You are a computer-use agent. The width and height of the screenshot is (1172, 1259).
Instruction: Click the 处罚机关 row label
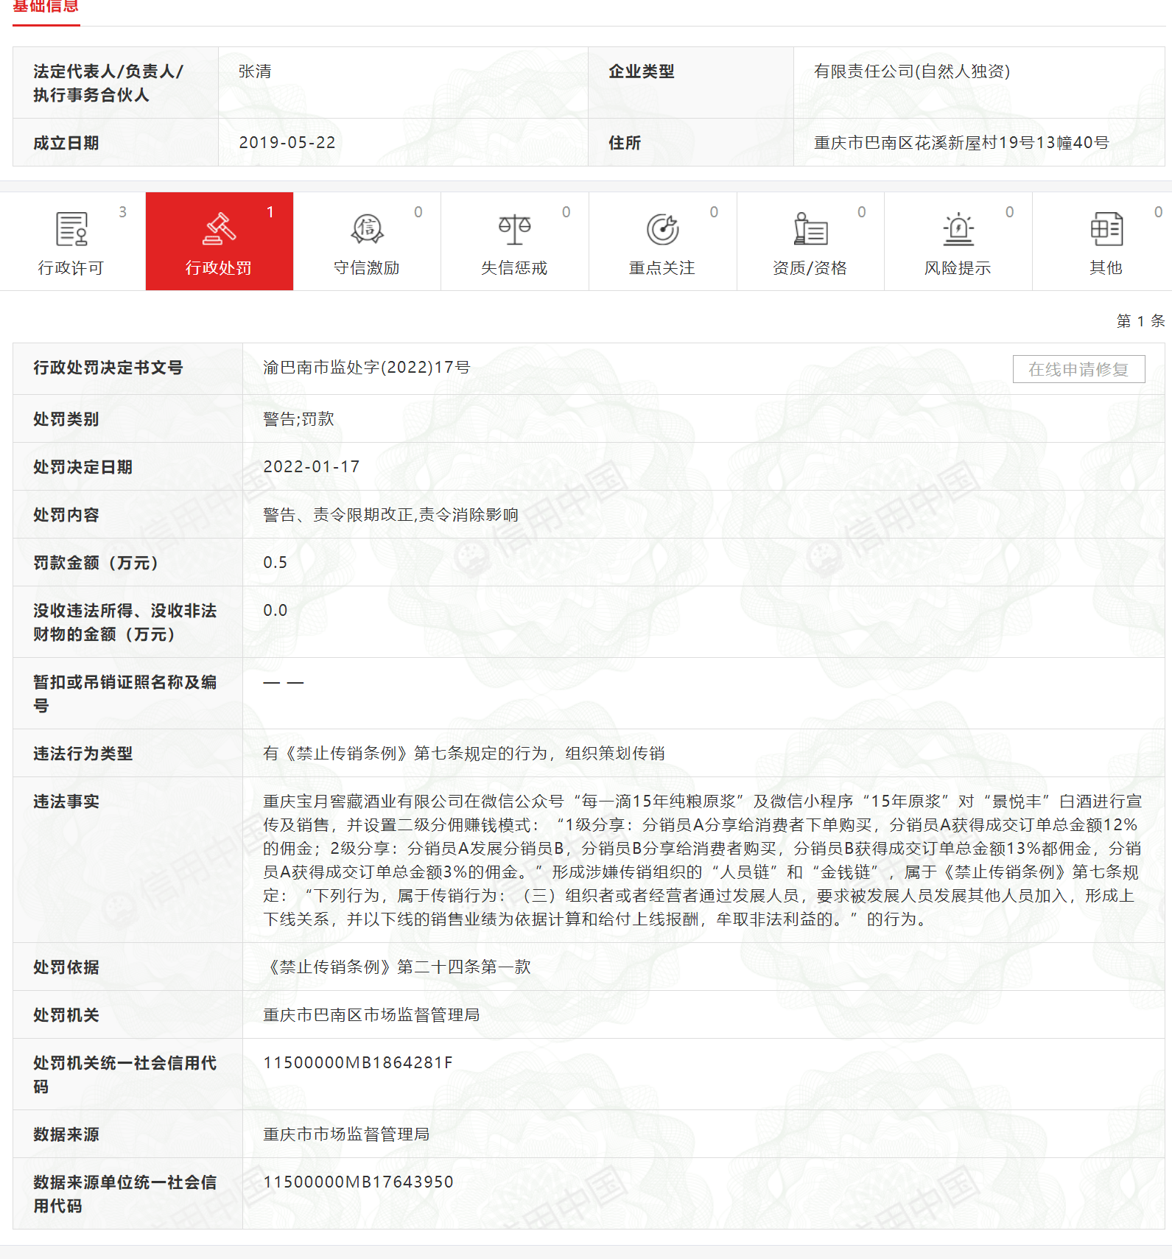66,1015
